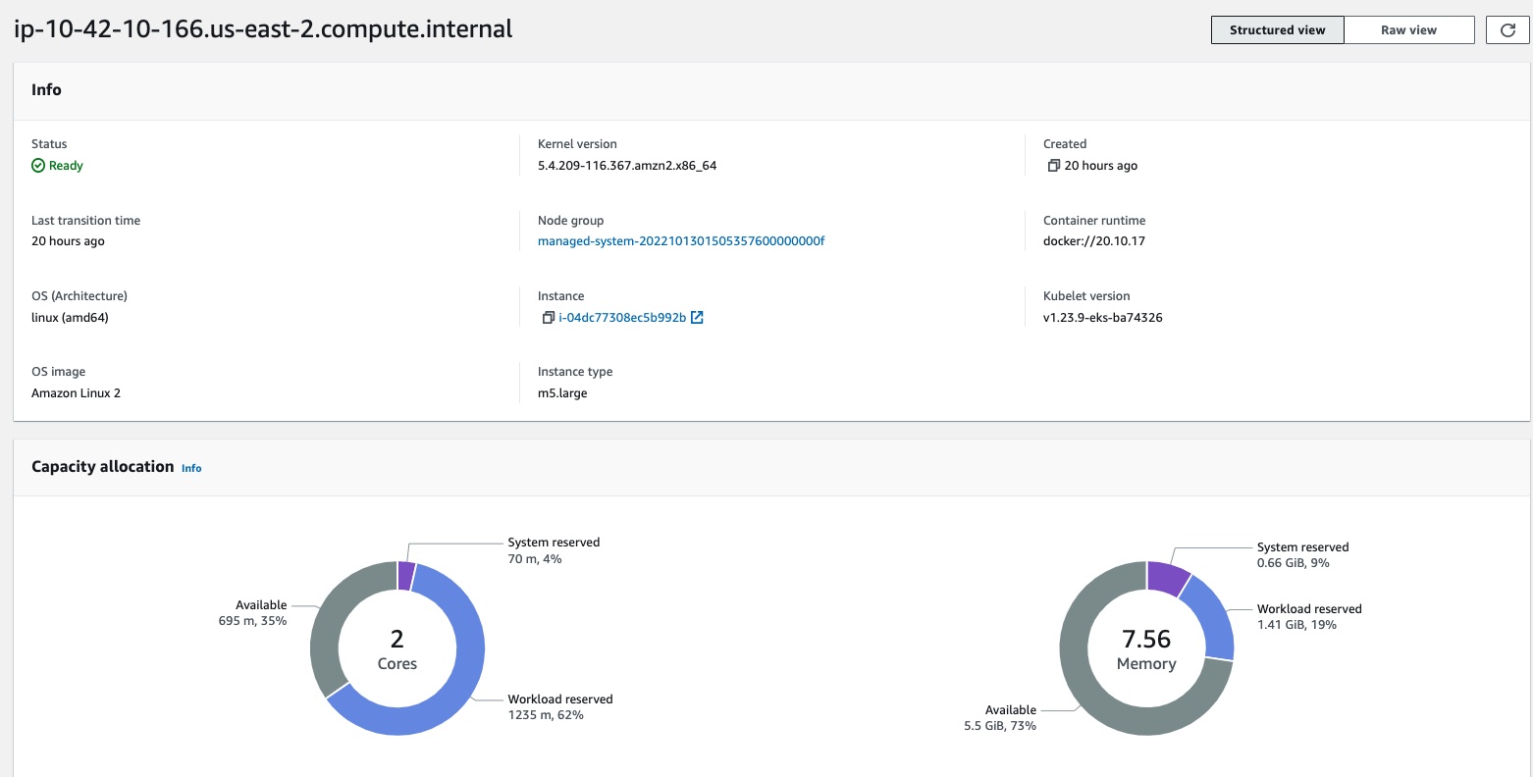The height and width of the screenshot is (777, 1533).
Task: Select purple System reserved segment in Memory chart
Action: click(1167, 578)
